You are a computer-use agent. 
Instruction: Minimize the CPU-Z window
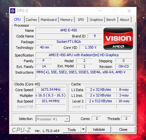(x=100, y=11)
